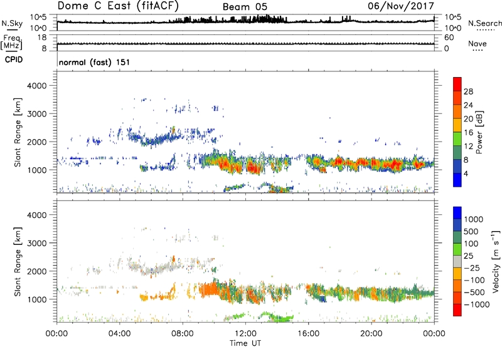Click the 'CPID' label
502x347 pixels.
click(x=14, y=60)
